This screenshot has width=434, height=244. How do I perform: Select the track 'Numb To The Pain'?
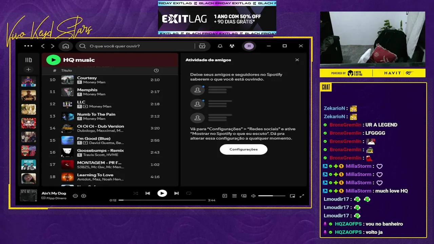pyautogui.click(x=110, y=116)
